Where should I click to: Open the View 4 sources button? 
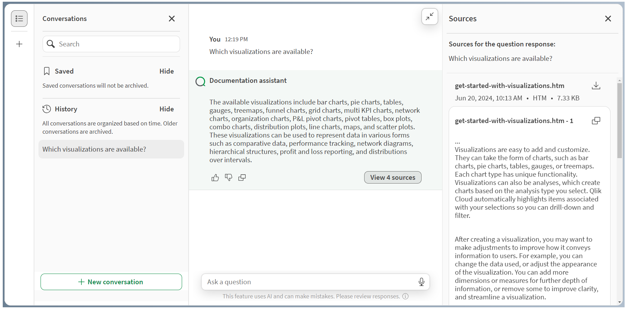pyautogui.click(x=393, y=177)
